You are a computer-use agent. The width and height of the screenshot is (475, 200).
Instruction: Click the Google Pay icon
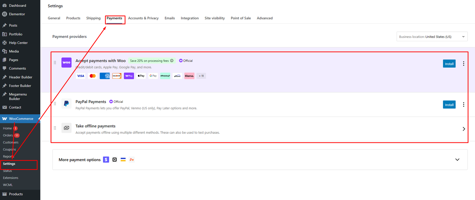(x=153, y=76)
